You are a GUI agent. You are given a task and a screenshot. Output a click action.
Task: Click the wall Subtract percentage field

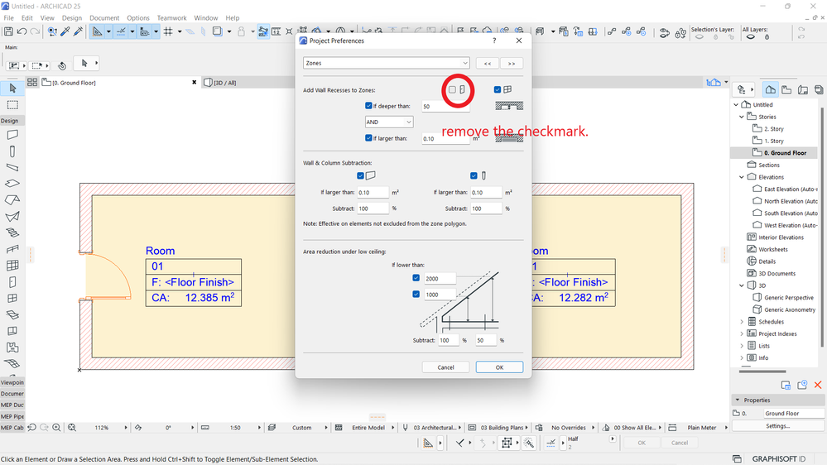[x=373, y=209]
